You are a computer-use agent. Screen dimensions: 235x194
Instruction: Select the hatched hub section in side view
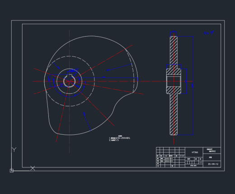tap(174, 81)
